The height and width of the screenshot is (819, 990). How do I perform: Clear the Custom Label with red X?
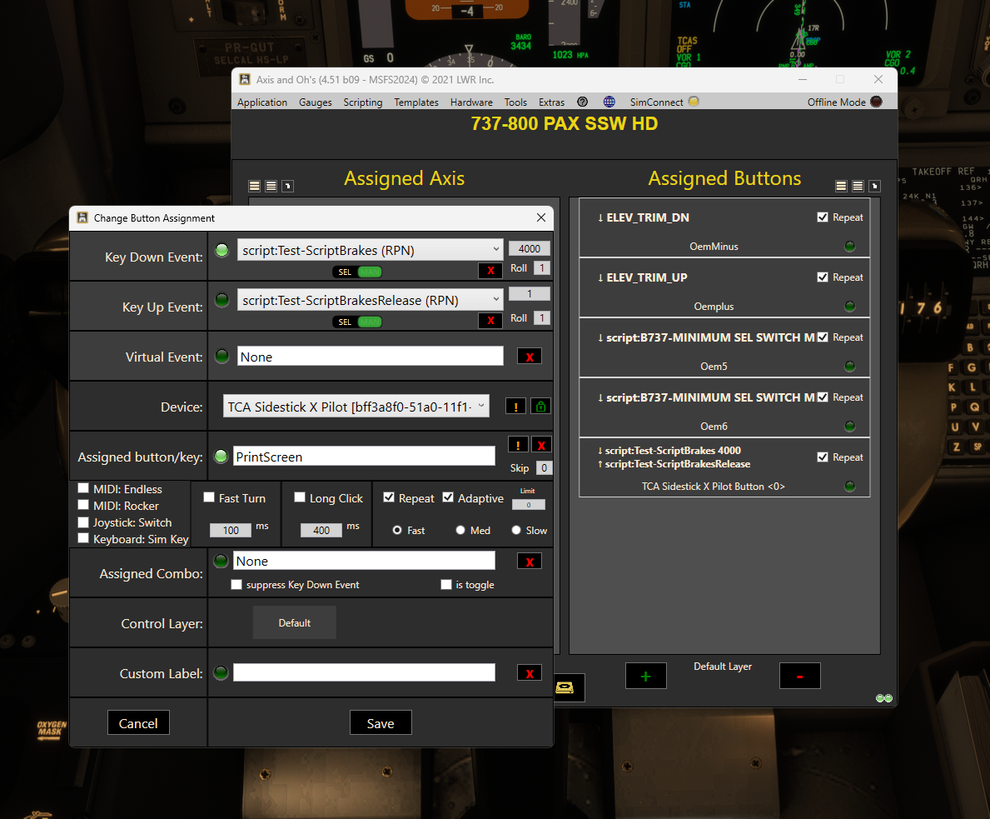[x=529, y=673]
